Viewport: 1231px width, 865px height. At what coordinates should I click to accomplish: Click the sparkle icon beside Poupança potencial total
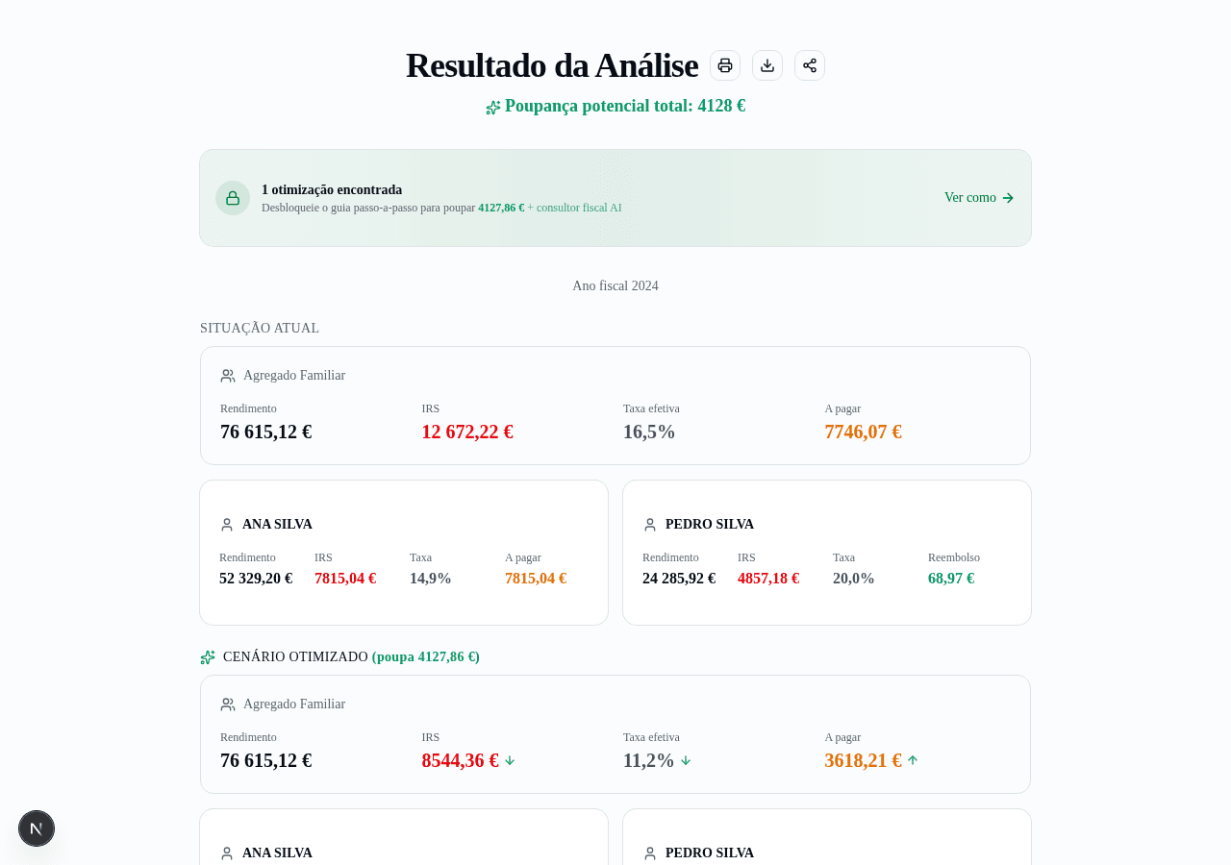tap(493, 106)
